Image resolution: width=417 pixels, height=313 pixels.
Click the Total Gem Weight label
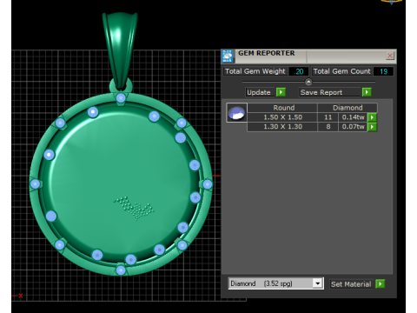[x=255, y=71]
